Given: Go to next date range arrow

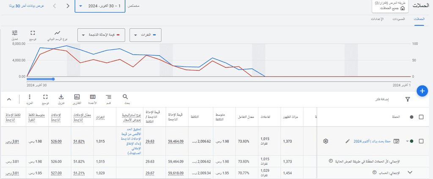Looking at the screenshot, I should (68, 6).
